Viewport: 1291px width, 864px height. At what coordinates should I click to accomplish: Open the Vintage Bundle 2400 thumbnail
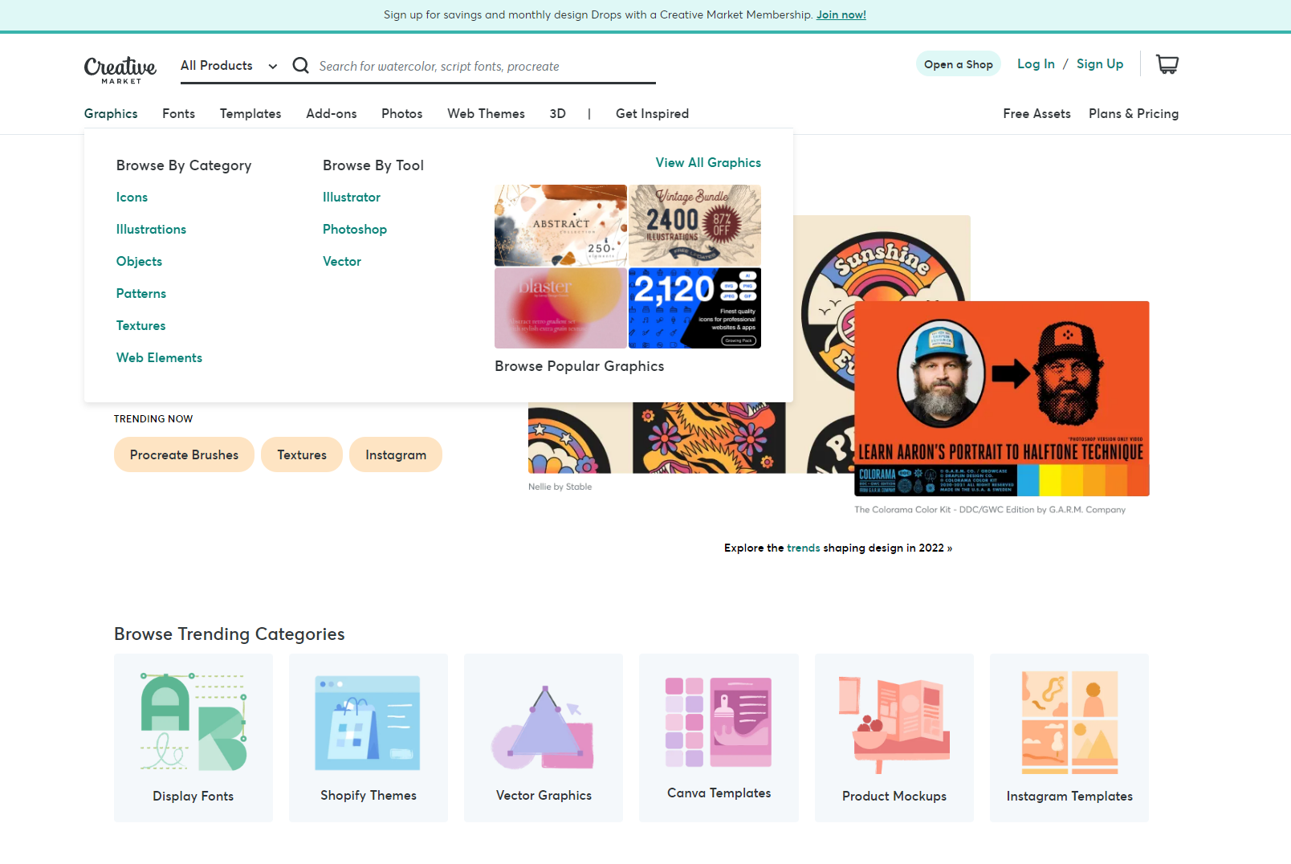tap(694, 226)
